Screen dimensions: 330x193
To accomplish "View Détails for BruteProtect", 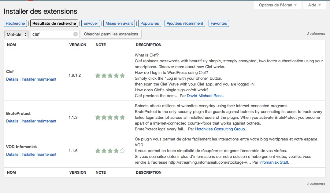I will [x=12, y=121].
